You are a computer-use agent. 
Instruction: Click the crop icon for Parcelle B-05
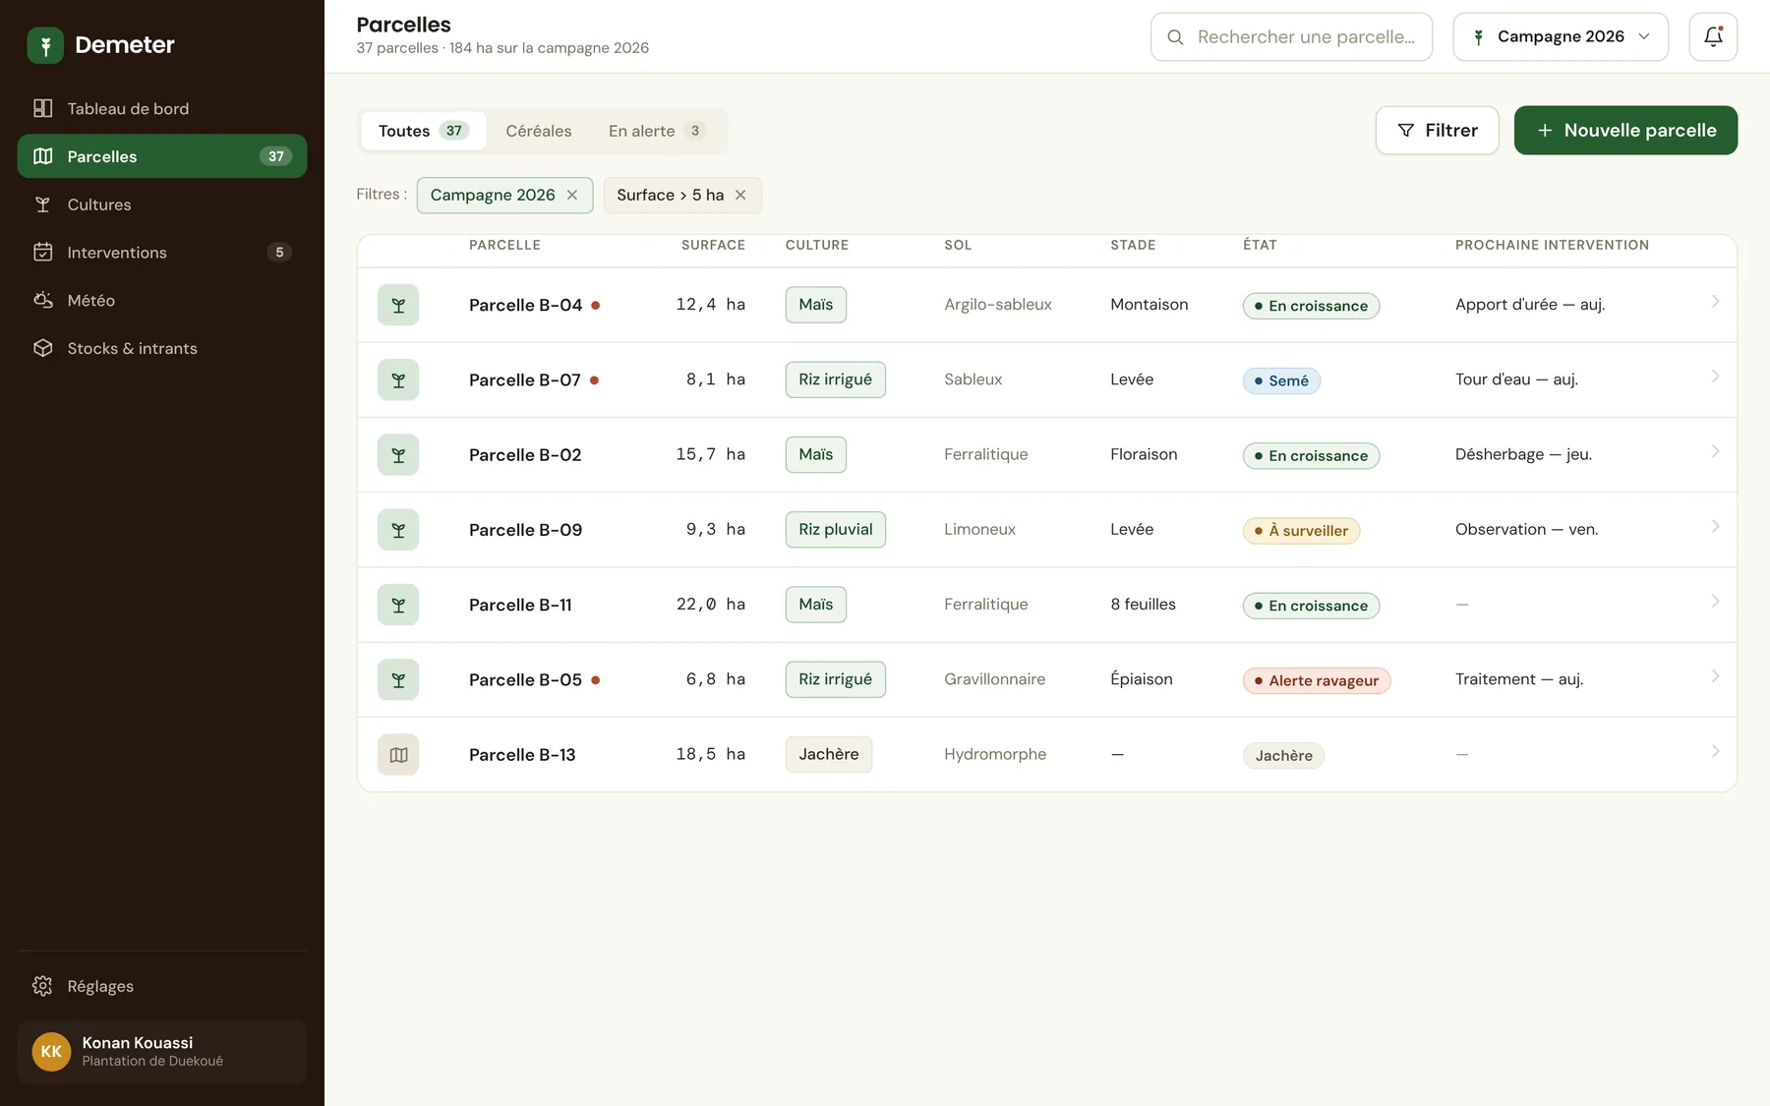[398, 679]
